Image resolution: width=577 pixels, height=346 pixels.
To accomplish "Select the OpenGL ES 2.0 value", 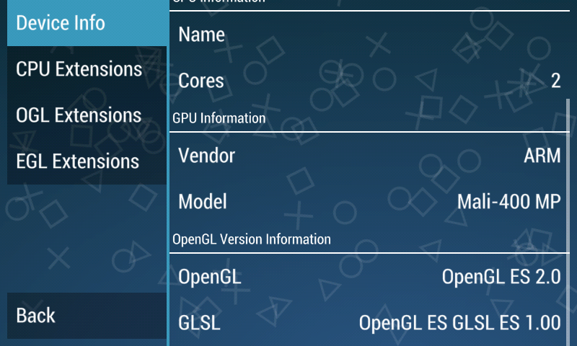I will point(501,277).
